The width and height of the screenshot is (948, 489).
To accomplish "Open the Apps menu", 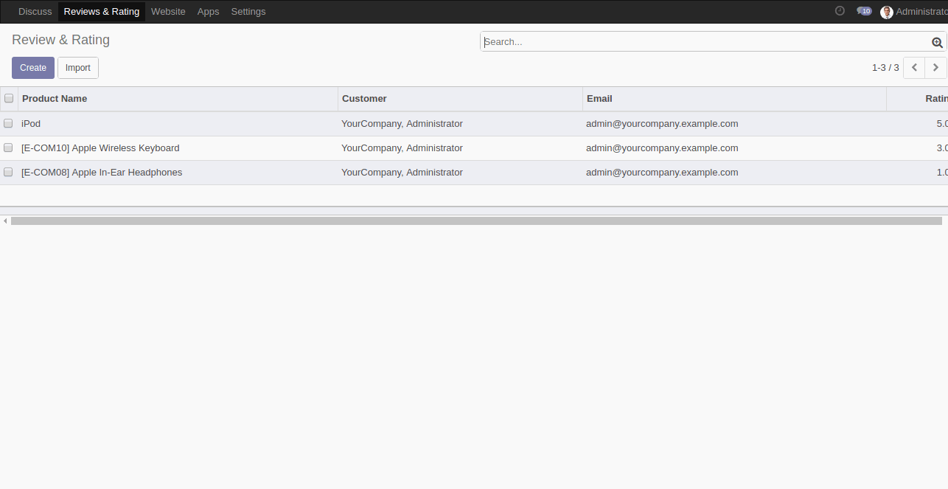I will [x=209, y=12].
